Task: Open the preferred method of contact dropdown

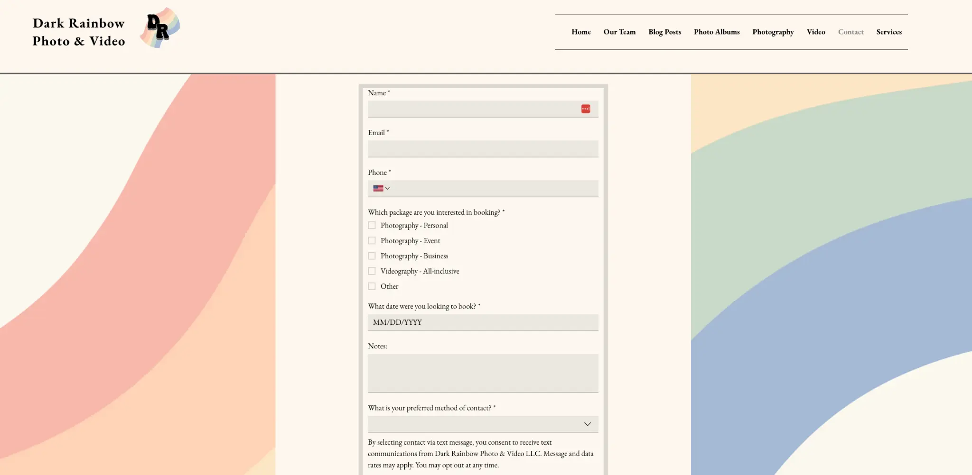Action: (x=483, y=424)
